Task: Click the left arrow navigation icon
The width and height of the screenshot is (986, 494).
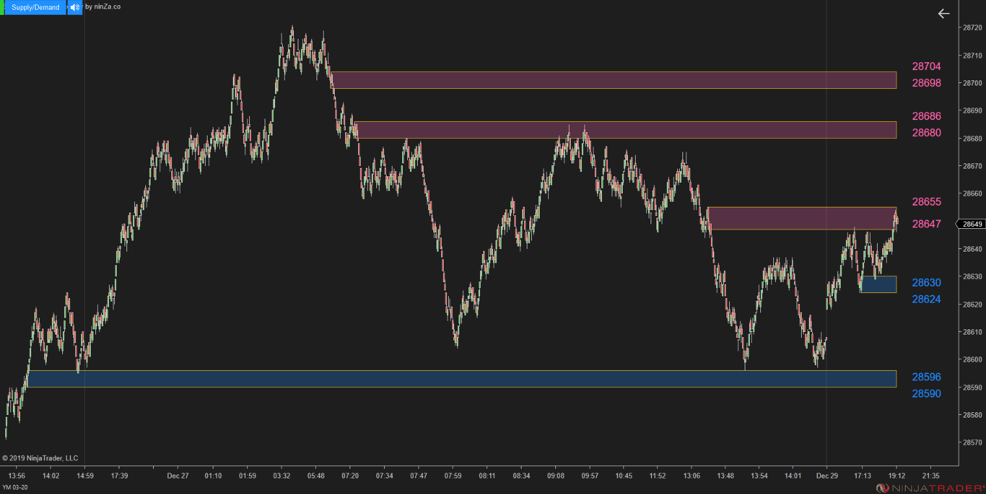Action: 943,13
